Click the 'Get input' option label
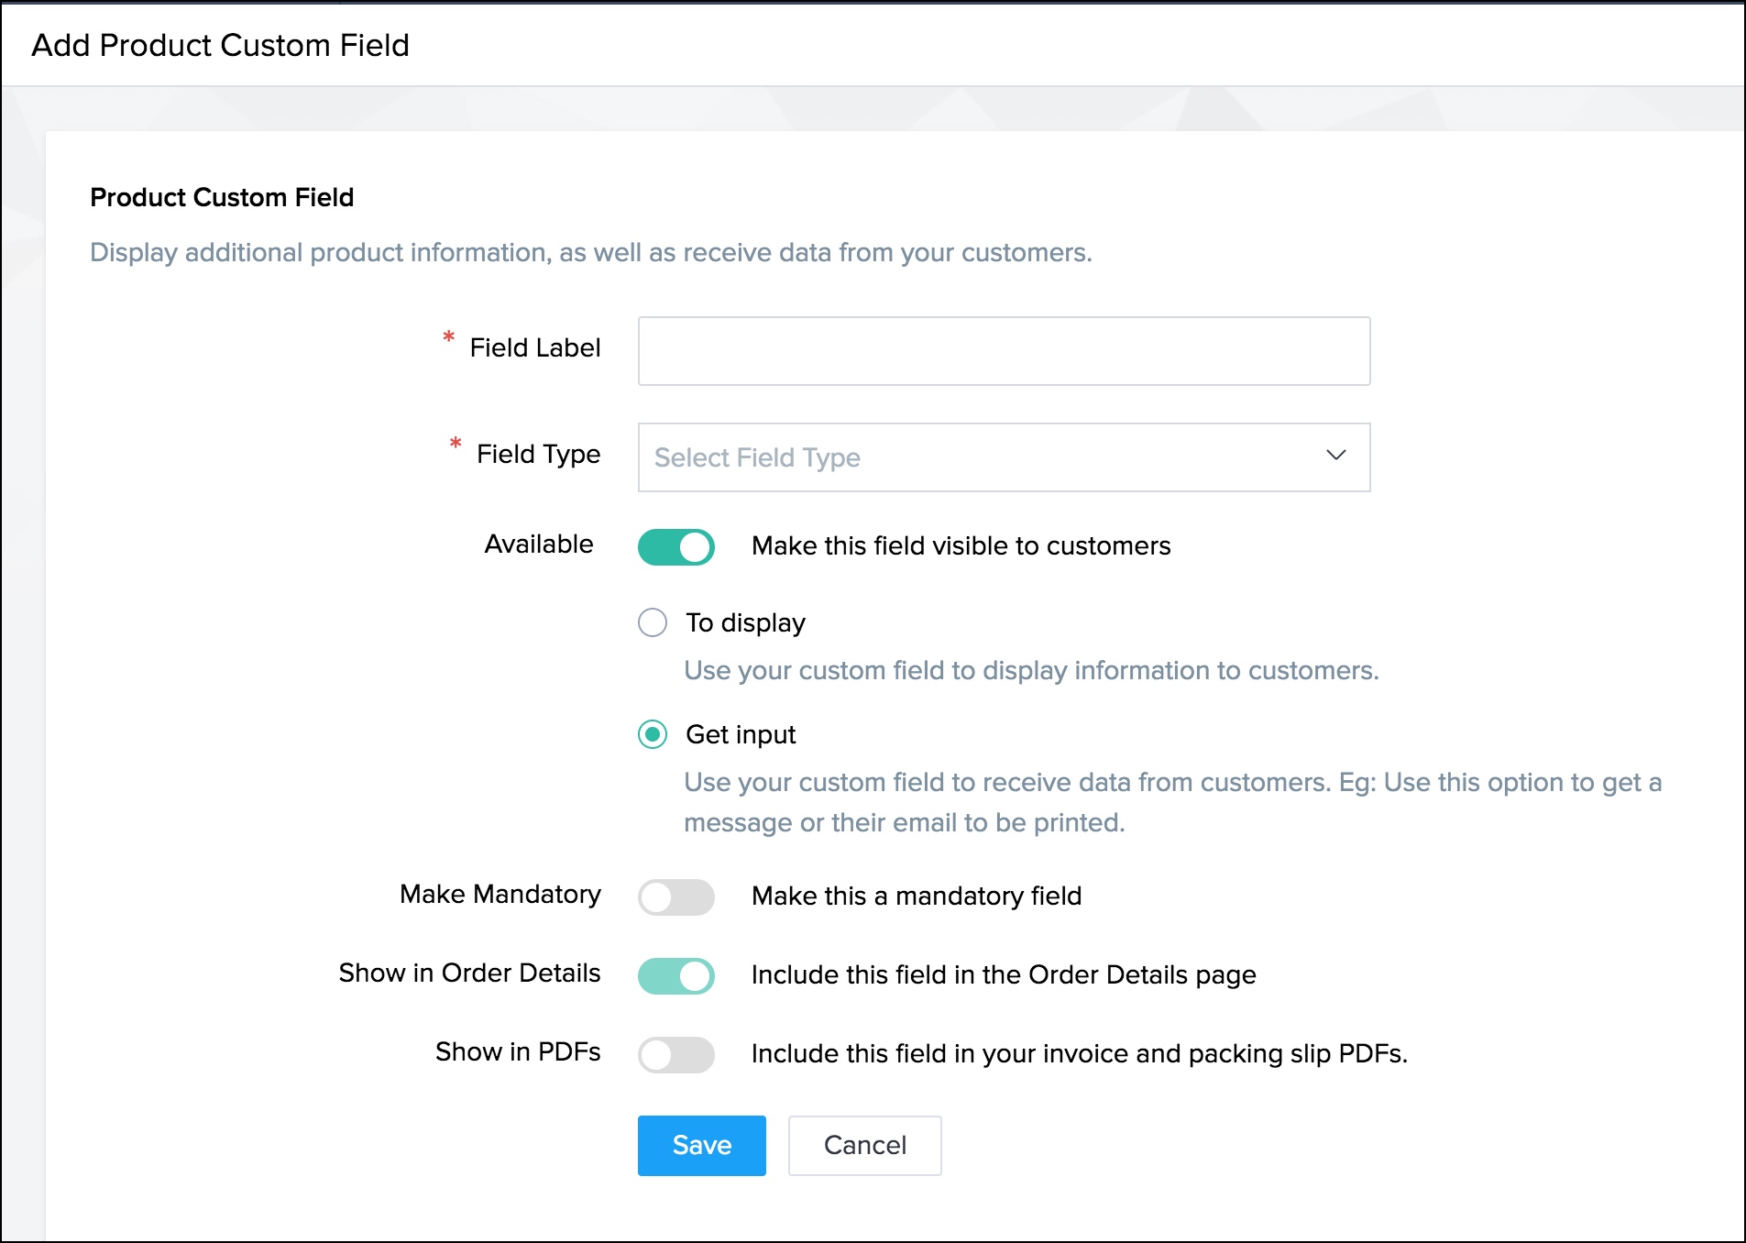Image resolution: width=1746 pixels, height=1243 pixels. (741, 735)
